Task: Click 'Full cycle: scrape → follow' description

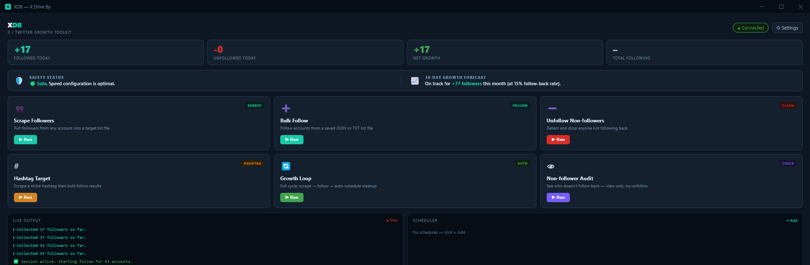Action: 328,186
